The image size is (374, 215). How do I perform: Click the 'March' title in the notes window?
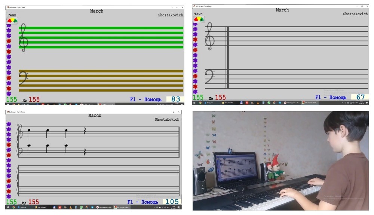pyautogui.click(x=95, y=116)
